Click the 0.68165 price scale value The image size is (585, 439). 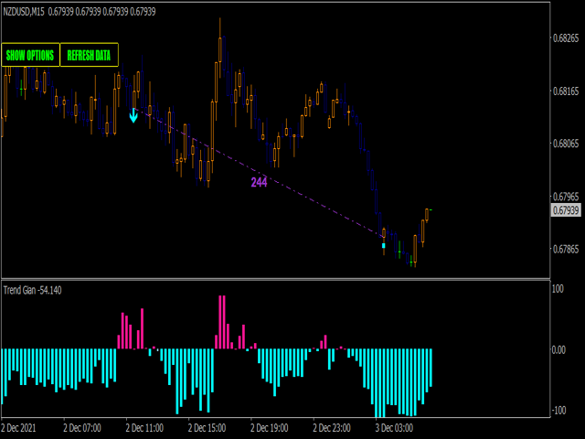pos(566,91)
